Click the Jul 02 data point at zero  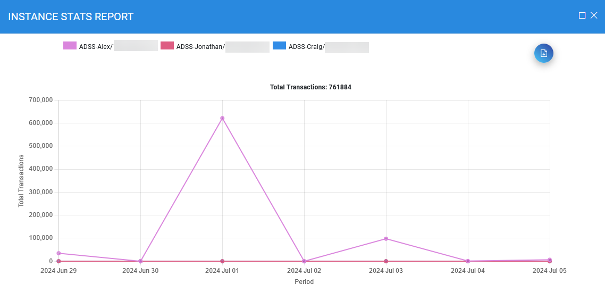(x=304, y=261)
